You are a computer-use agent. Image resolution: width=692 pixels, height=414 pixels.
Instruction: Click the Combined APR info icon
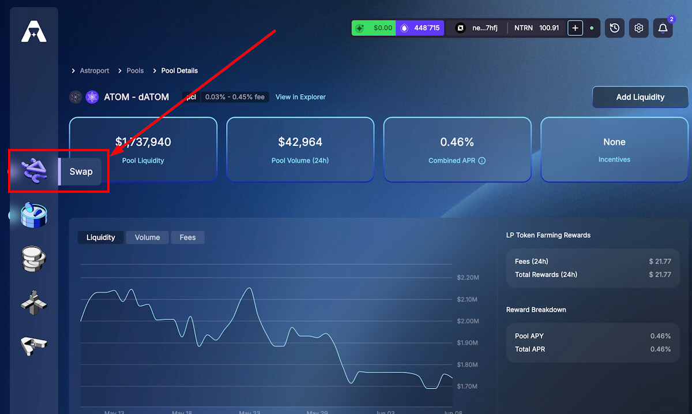(482, 161)
